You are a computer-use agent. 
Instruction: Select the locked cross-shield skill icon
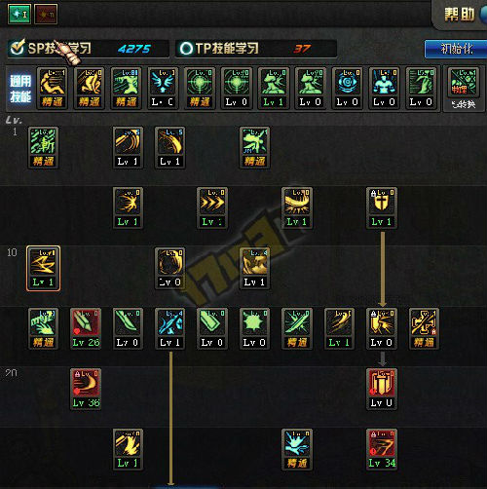point(382,207)
